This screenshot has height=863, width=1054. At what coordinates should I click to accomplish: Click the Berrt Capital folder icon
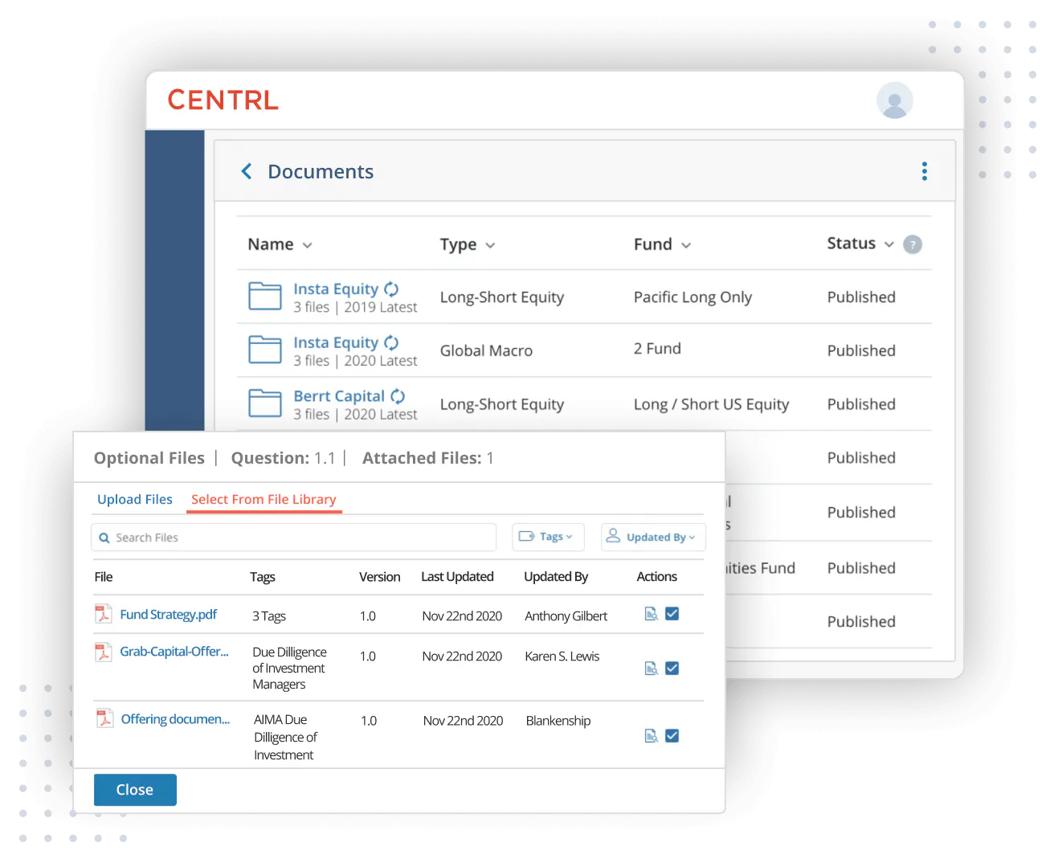click(264, 403)
